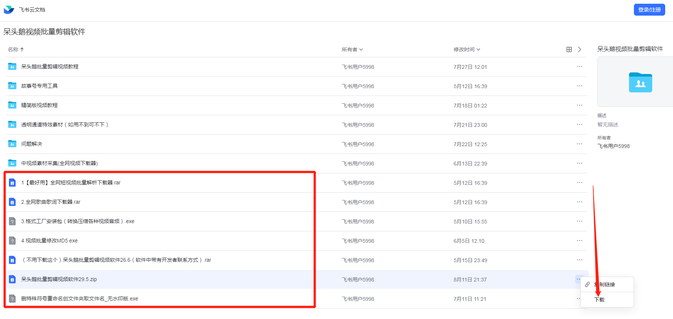Open folder icon of 问题解决
Image resolution: width=673 pixels, height=319 pixels.
tap(12, 144)
